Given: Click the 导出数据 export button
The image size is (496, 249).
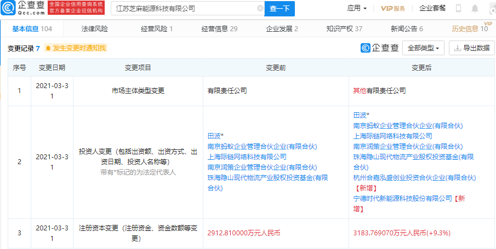Looking at the screenshot, I should [472, 48].
